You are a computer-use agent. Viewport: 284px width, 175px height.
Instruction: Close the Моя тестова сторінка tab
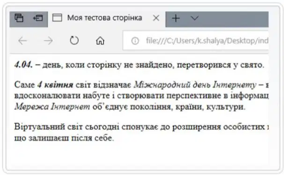[156, 18]
